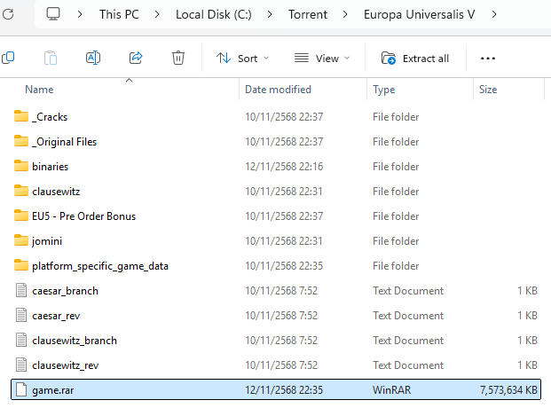The width and height of the screenshot is (551, 408).
Task: Click the Rename toolbar icon
Action: (x=93, y=58)
